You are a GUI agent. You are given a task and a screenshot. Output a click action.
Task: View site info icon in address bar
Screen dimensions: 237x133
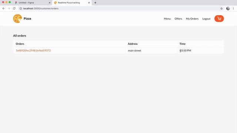click(21, 8)
